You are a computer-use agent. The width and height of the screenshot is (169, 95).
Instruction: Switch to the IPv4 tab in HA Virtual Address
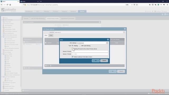pyautogui.click(x=46, y=35)
